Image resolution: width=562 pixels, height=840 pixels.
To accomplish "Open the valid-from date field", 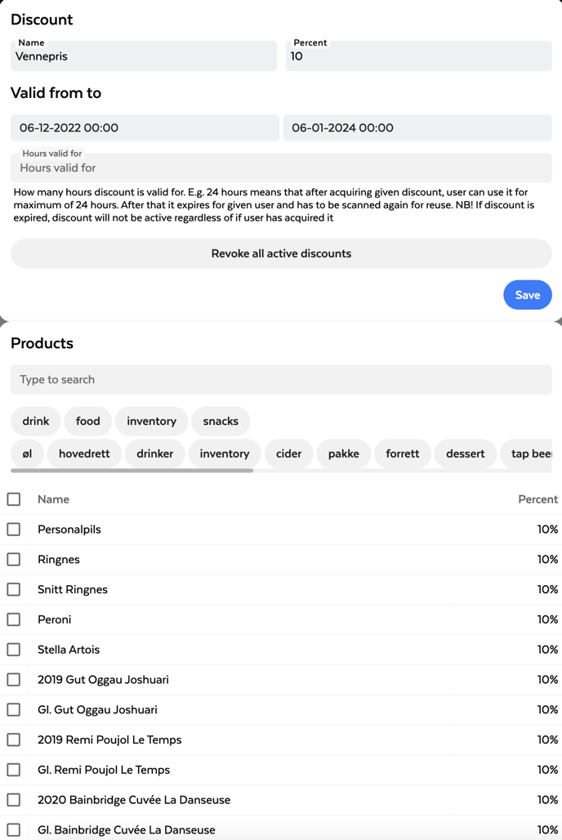I will point(145,128).
